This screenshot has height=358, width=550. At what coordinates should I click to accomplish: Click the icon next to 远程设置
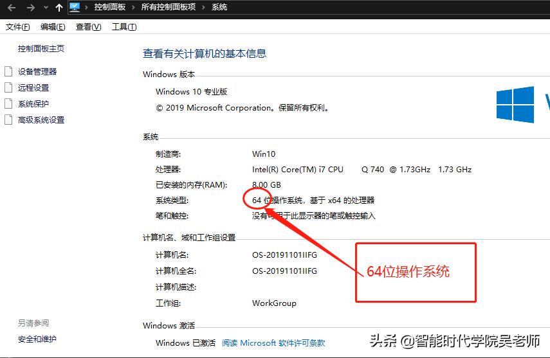[8, 87]
